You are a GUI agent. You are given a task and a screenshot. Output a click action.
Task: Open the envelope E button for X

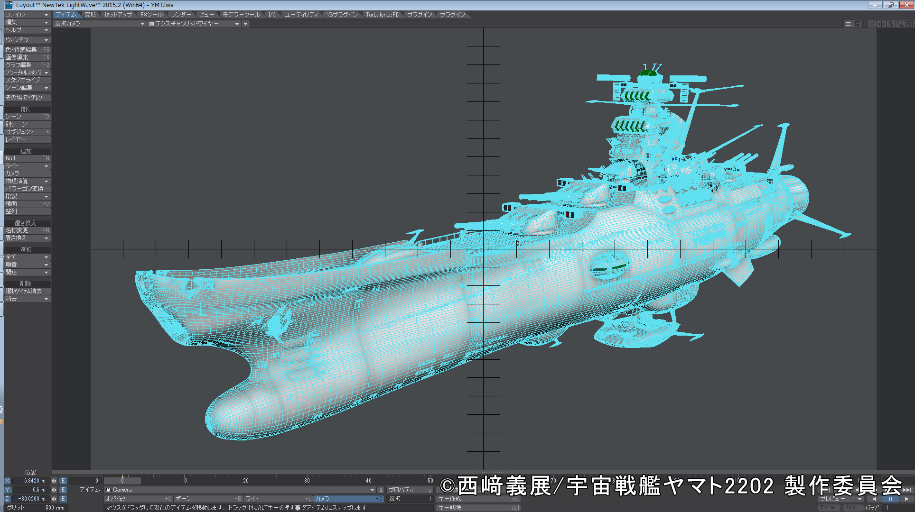click(x=63, y=481)
